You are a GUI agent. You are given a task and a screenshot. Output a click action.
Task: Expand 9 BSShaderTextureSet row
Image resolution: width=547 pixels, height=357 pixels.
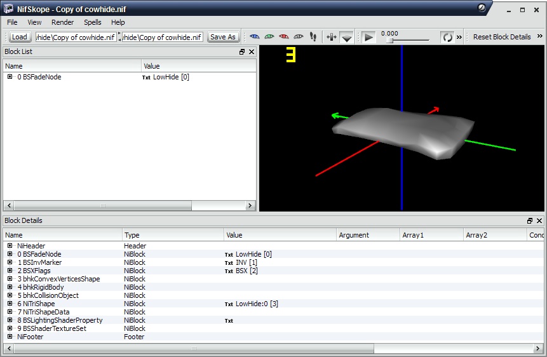10,328
